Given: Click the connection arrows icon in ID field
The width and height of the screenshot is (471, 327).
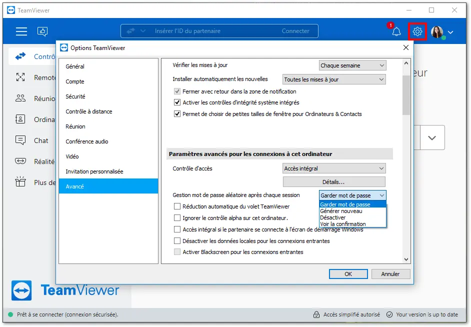Looking at the screenshot, I should 130,31.
